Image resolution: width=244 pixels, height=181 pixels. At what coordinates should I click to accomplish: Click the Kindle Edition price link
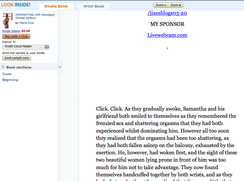pos(11,31)
